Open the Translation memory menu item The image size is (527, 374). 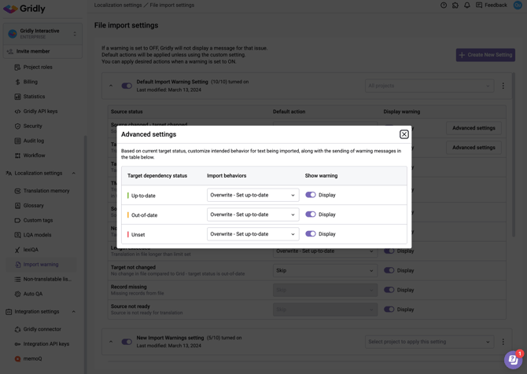(46, 191)
